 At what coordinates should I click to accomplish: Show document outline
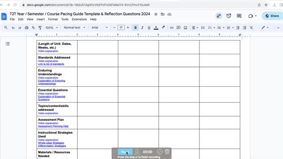click(x=8, y=44)
